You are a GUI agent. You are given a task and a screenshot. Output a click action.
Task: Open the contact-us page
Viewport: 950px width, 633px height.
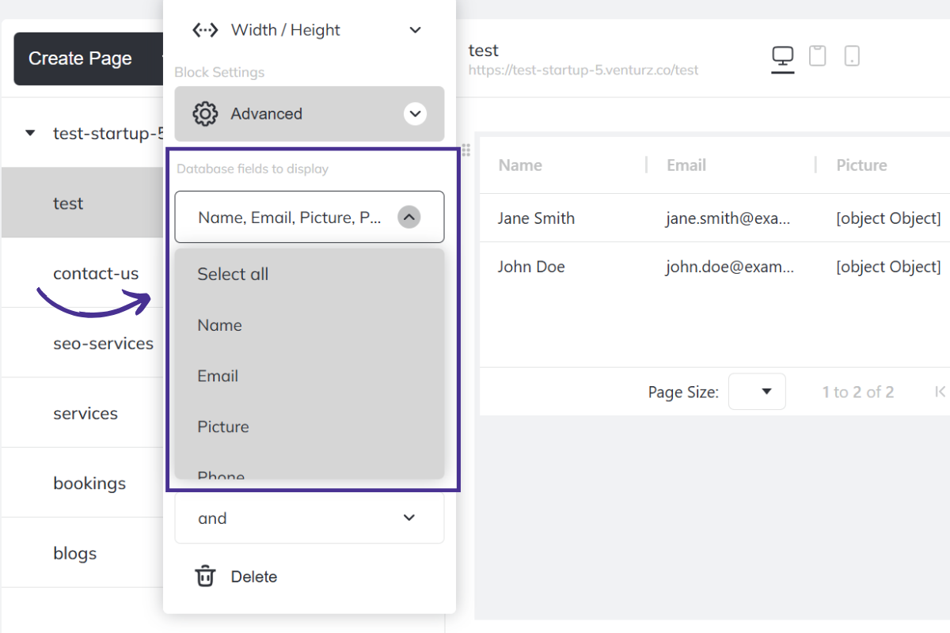(96, 274)
